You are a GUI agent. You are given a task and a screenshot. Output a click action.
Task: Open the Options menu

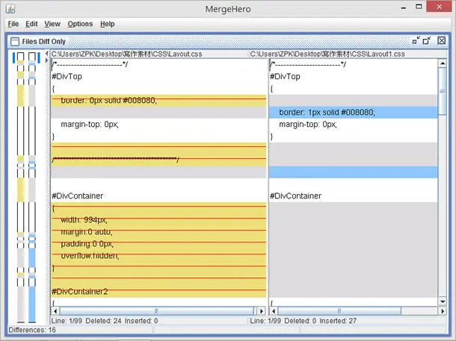pyautogui.click(x=80, y=24)
